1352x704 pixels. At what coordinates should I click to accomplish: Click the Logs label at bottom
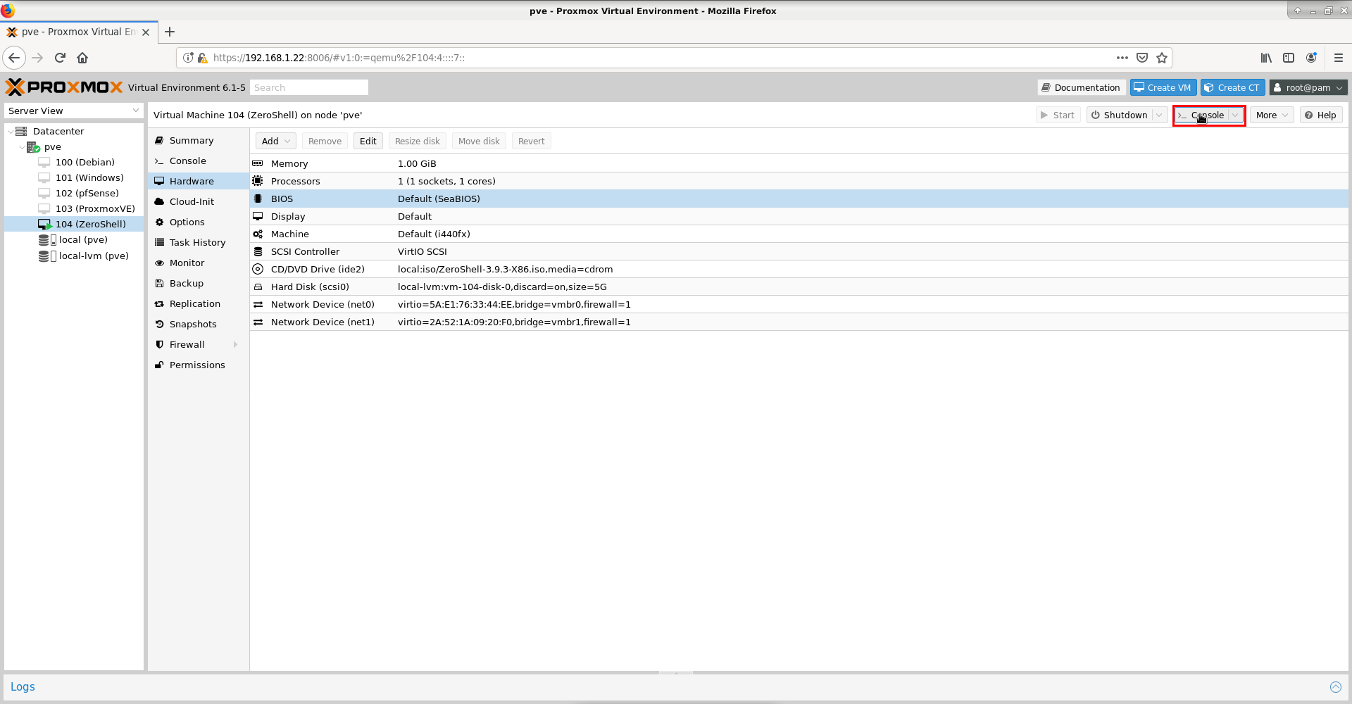pos(23,687)
